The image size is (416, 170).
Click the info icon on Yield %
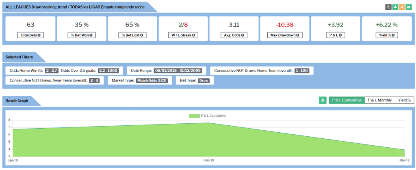click(x=394, y=35)
